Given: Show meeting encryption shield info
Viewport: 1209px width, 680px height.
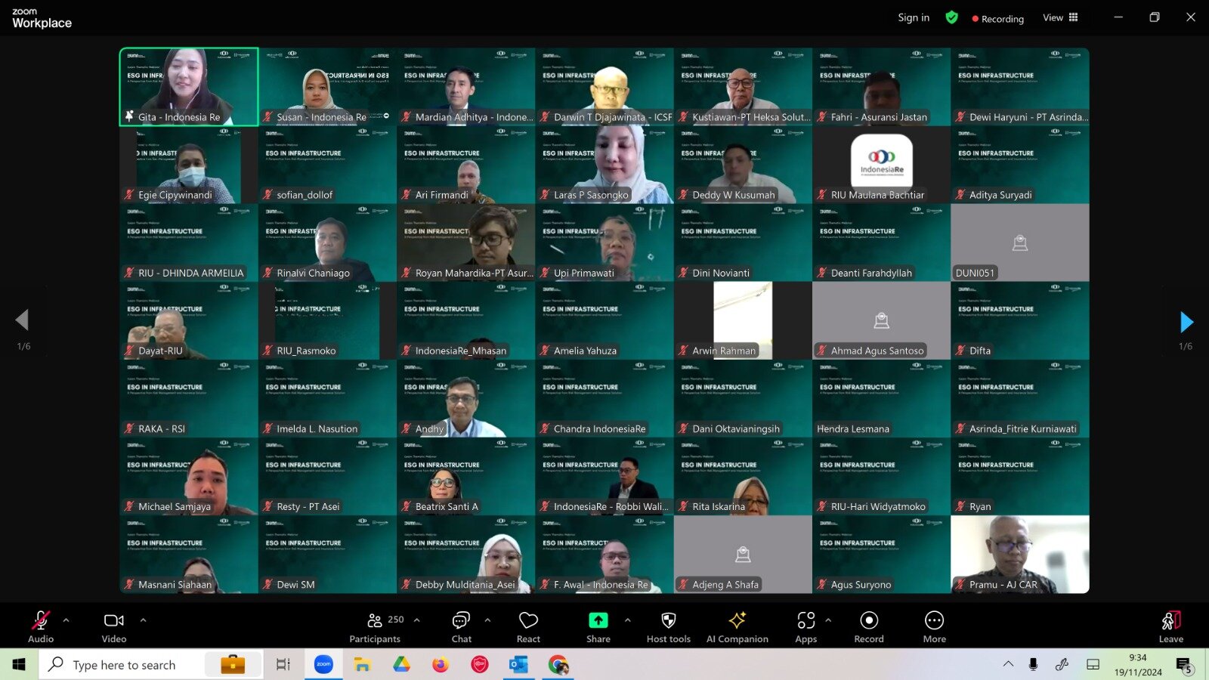Looking at the screenshot, I should tap(952, 17).
